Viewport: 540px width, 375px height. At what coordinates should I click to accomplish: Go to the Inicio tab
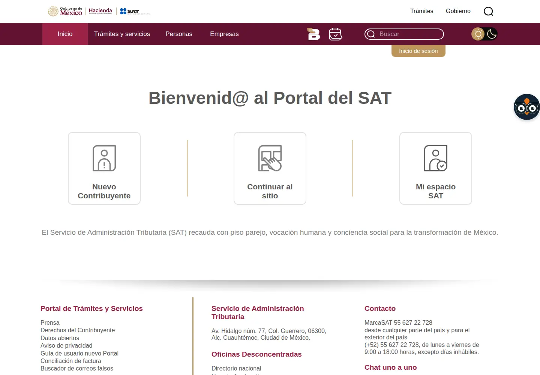(65, 34)
